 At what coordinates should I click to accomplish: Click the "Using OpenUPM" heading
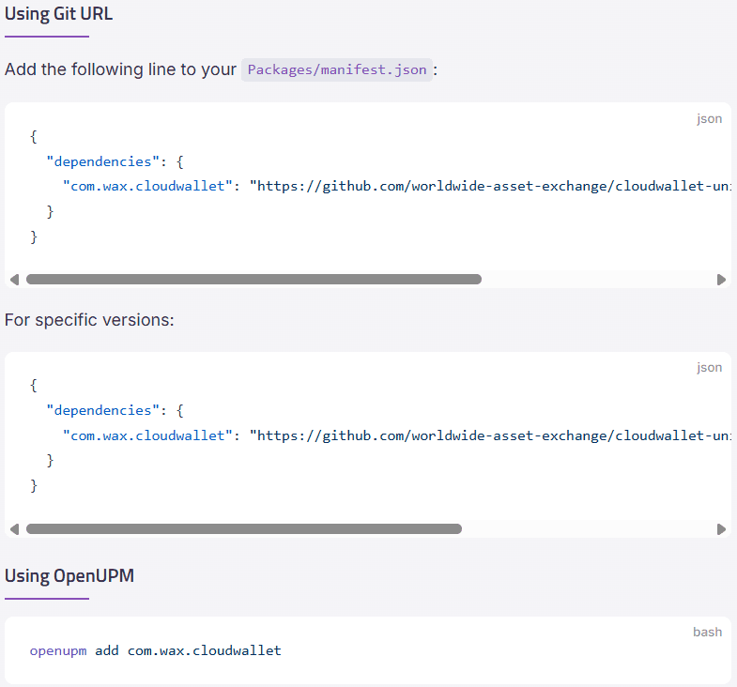(x=69, y=575)
